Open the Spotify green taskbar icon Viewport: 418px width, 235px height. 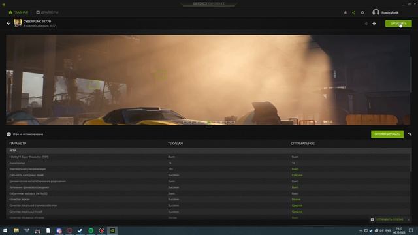[91, 230]
